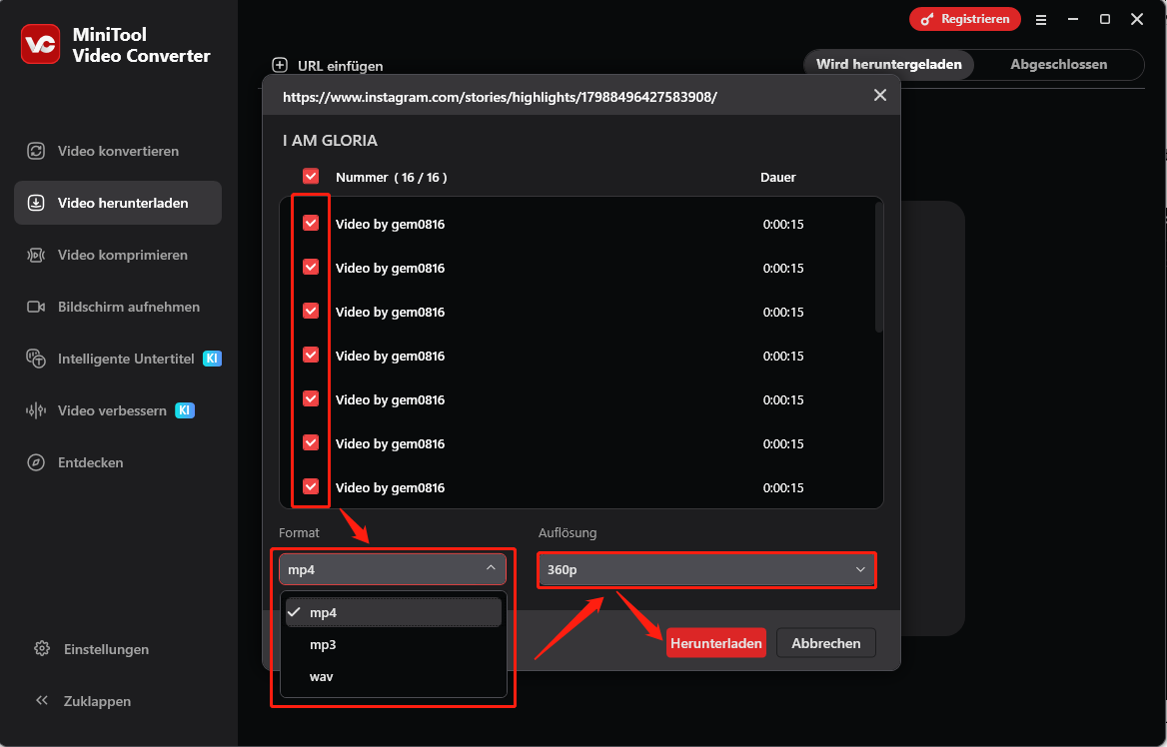Click the video list vertical scrollbar
1167x747 pixels.
pos(879,267)
